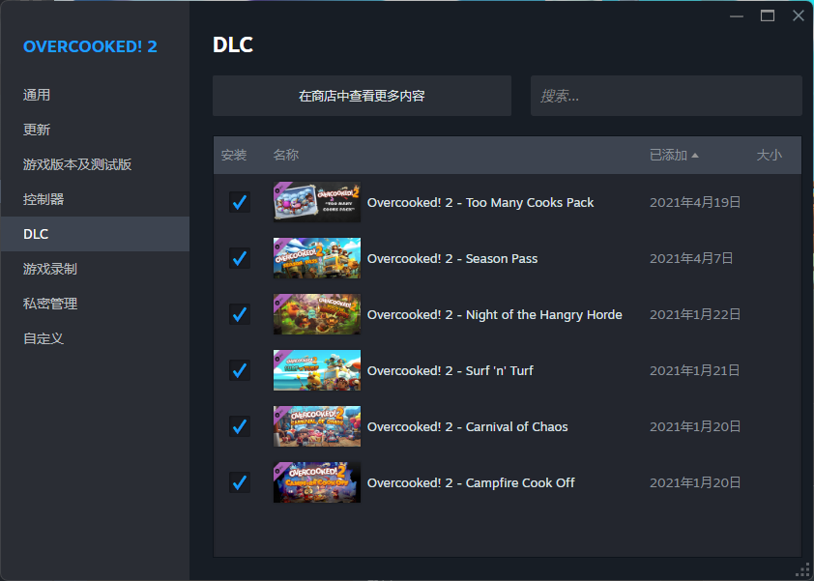Toggle Carnival of Chaos install checkbox
The image size is (814, 581).
(x=240, y=426)
